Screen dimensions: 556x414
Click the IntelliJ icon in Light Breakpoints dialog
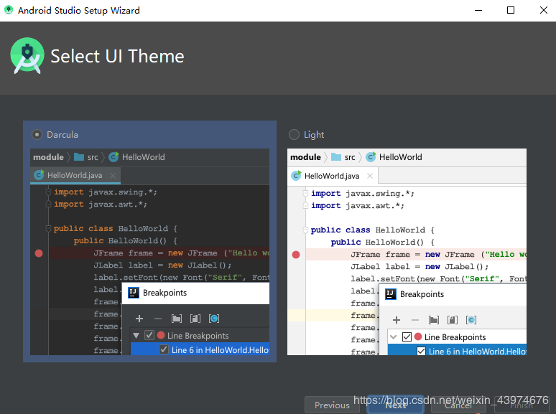[x=391, y=294]
